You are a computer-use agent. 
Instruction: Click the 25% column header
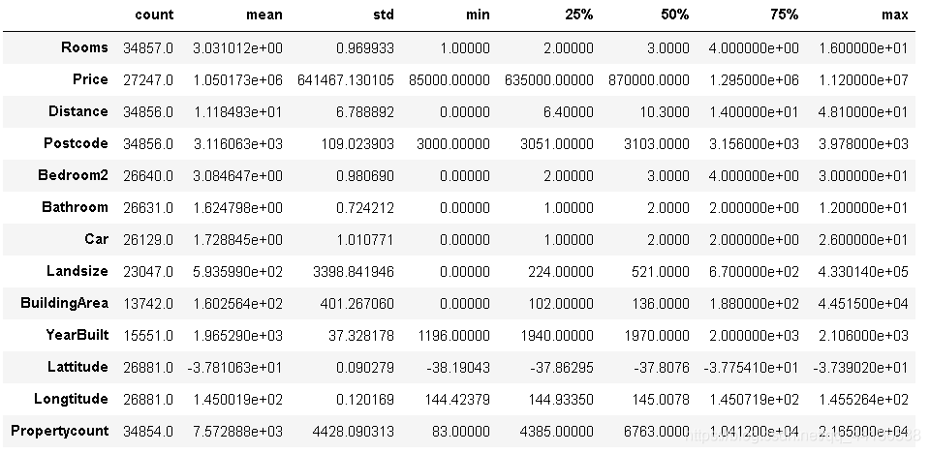(579, 15)
